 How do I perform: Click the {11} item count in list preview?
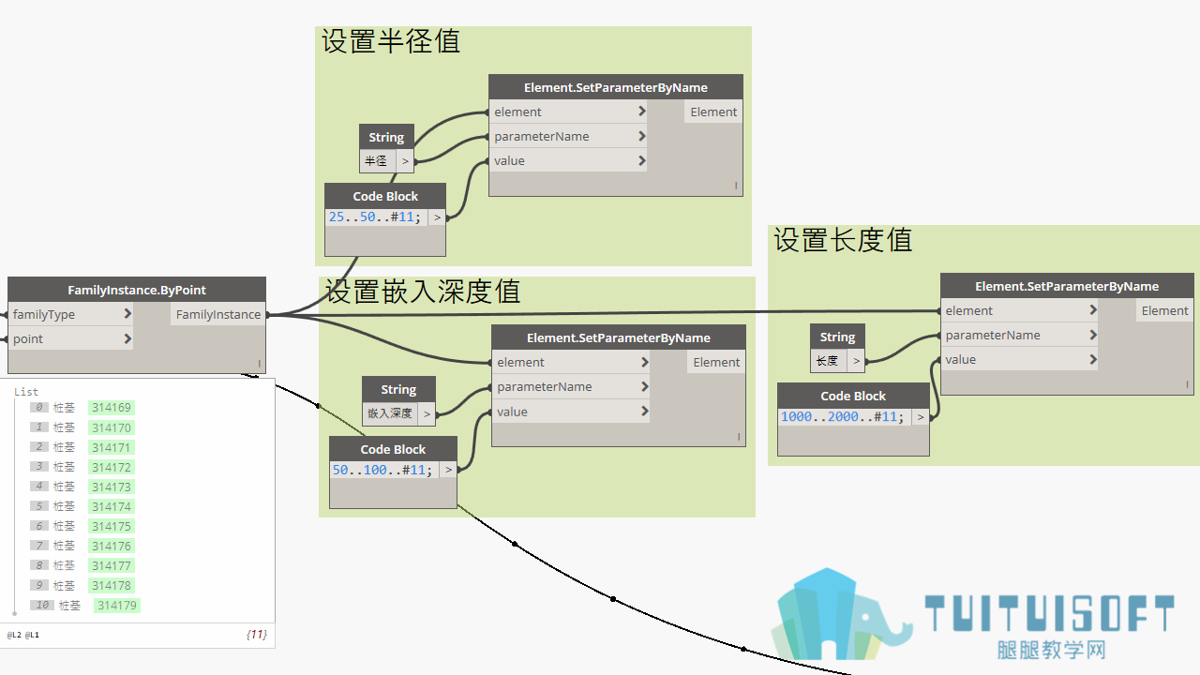pos(256,635)
